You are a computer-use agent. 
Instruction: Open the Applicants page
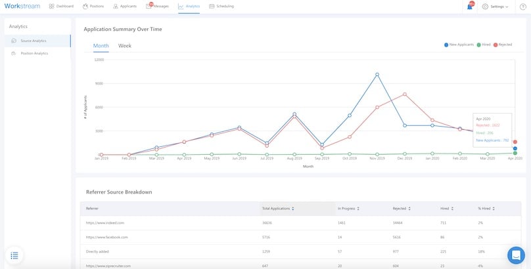tap(124, 6)
